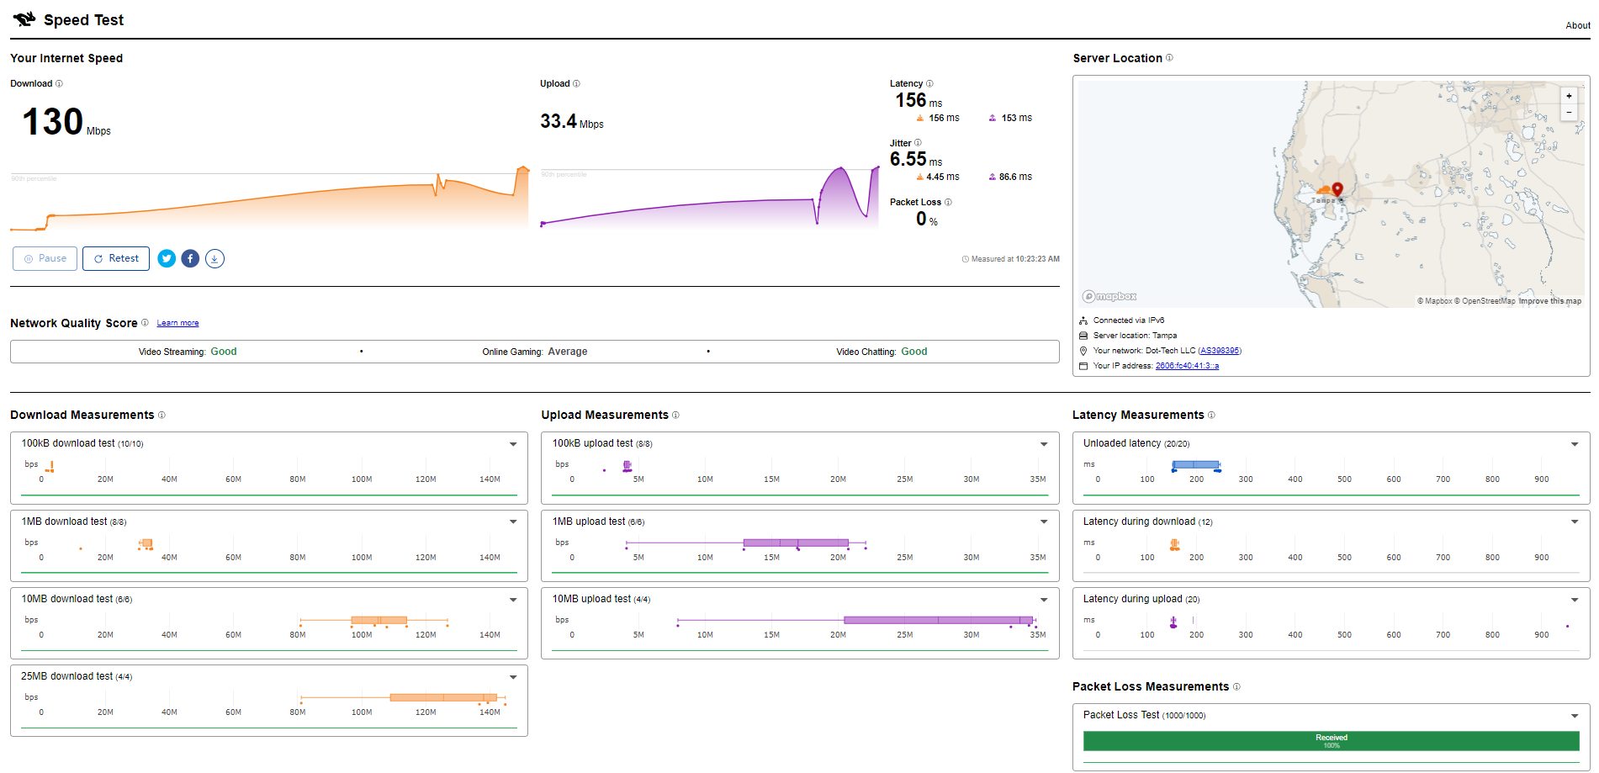The width and height of the screenshot is (1599, 773).
Task: Click the Your network location pin icon
Action: pos(1083,351)
